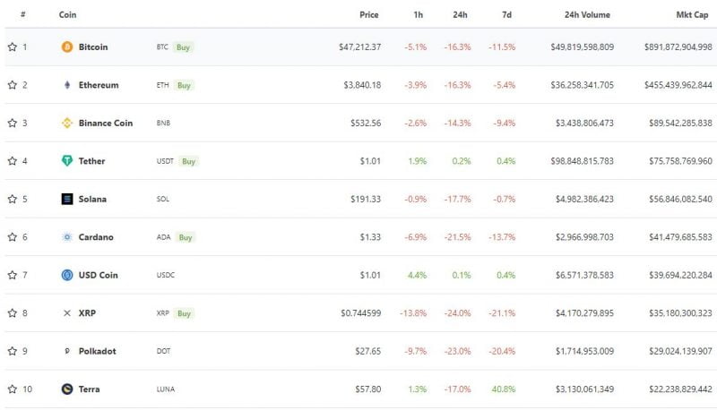Star XRP as a favorite
The image size is (717, 410).
(x=13, y=313)
